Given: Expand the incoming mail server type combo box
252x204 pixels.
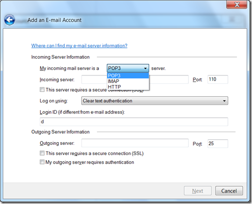Looking at the screenshot, I should coord(128,68).
